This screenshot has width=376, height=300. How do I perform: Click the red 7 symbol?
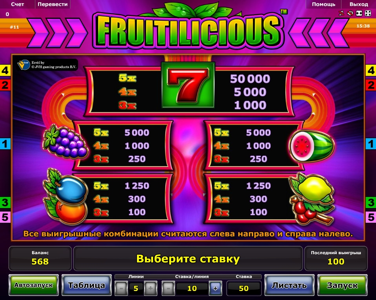pyautogui.click(x=188, y=85)
